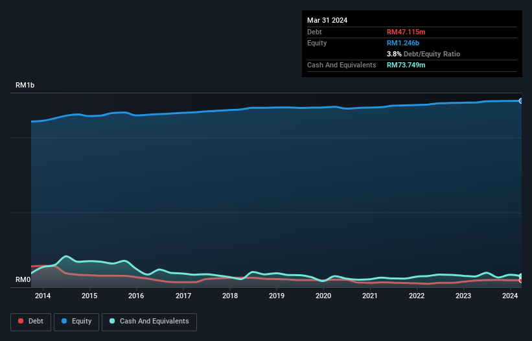The image size is (532, 341).
Task: Click the RM73.749m cash value
Action: click(406, 65)
